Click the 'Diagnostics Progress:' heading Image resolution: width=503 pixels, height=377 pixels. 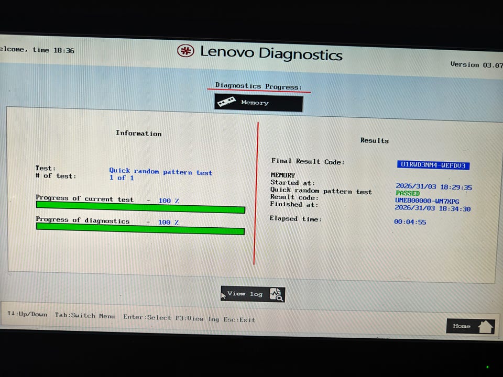pos(258,86)
